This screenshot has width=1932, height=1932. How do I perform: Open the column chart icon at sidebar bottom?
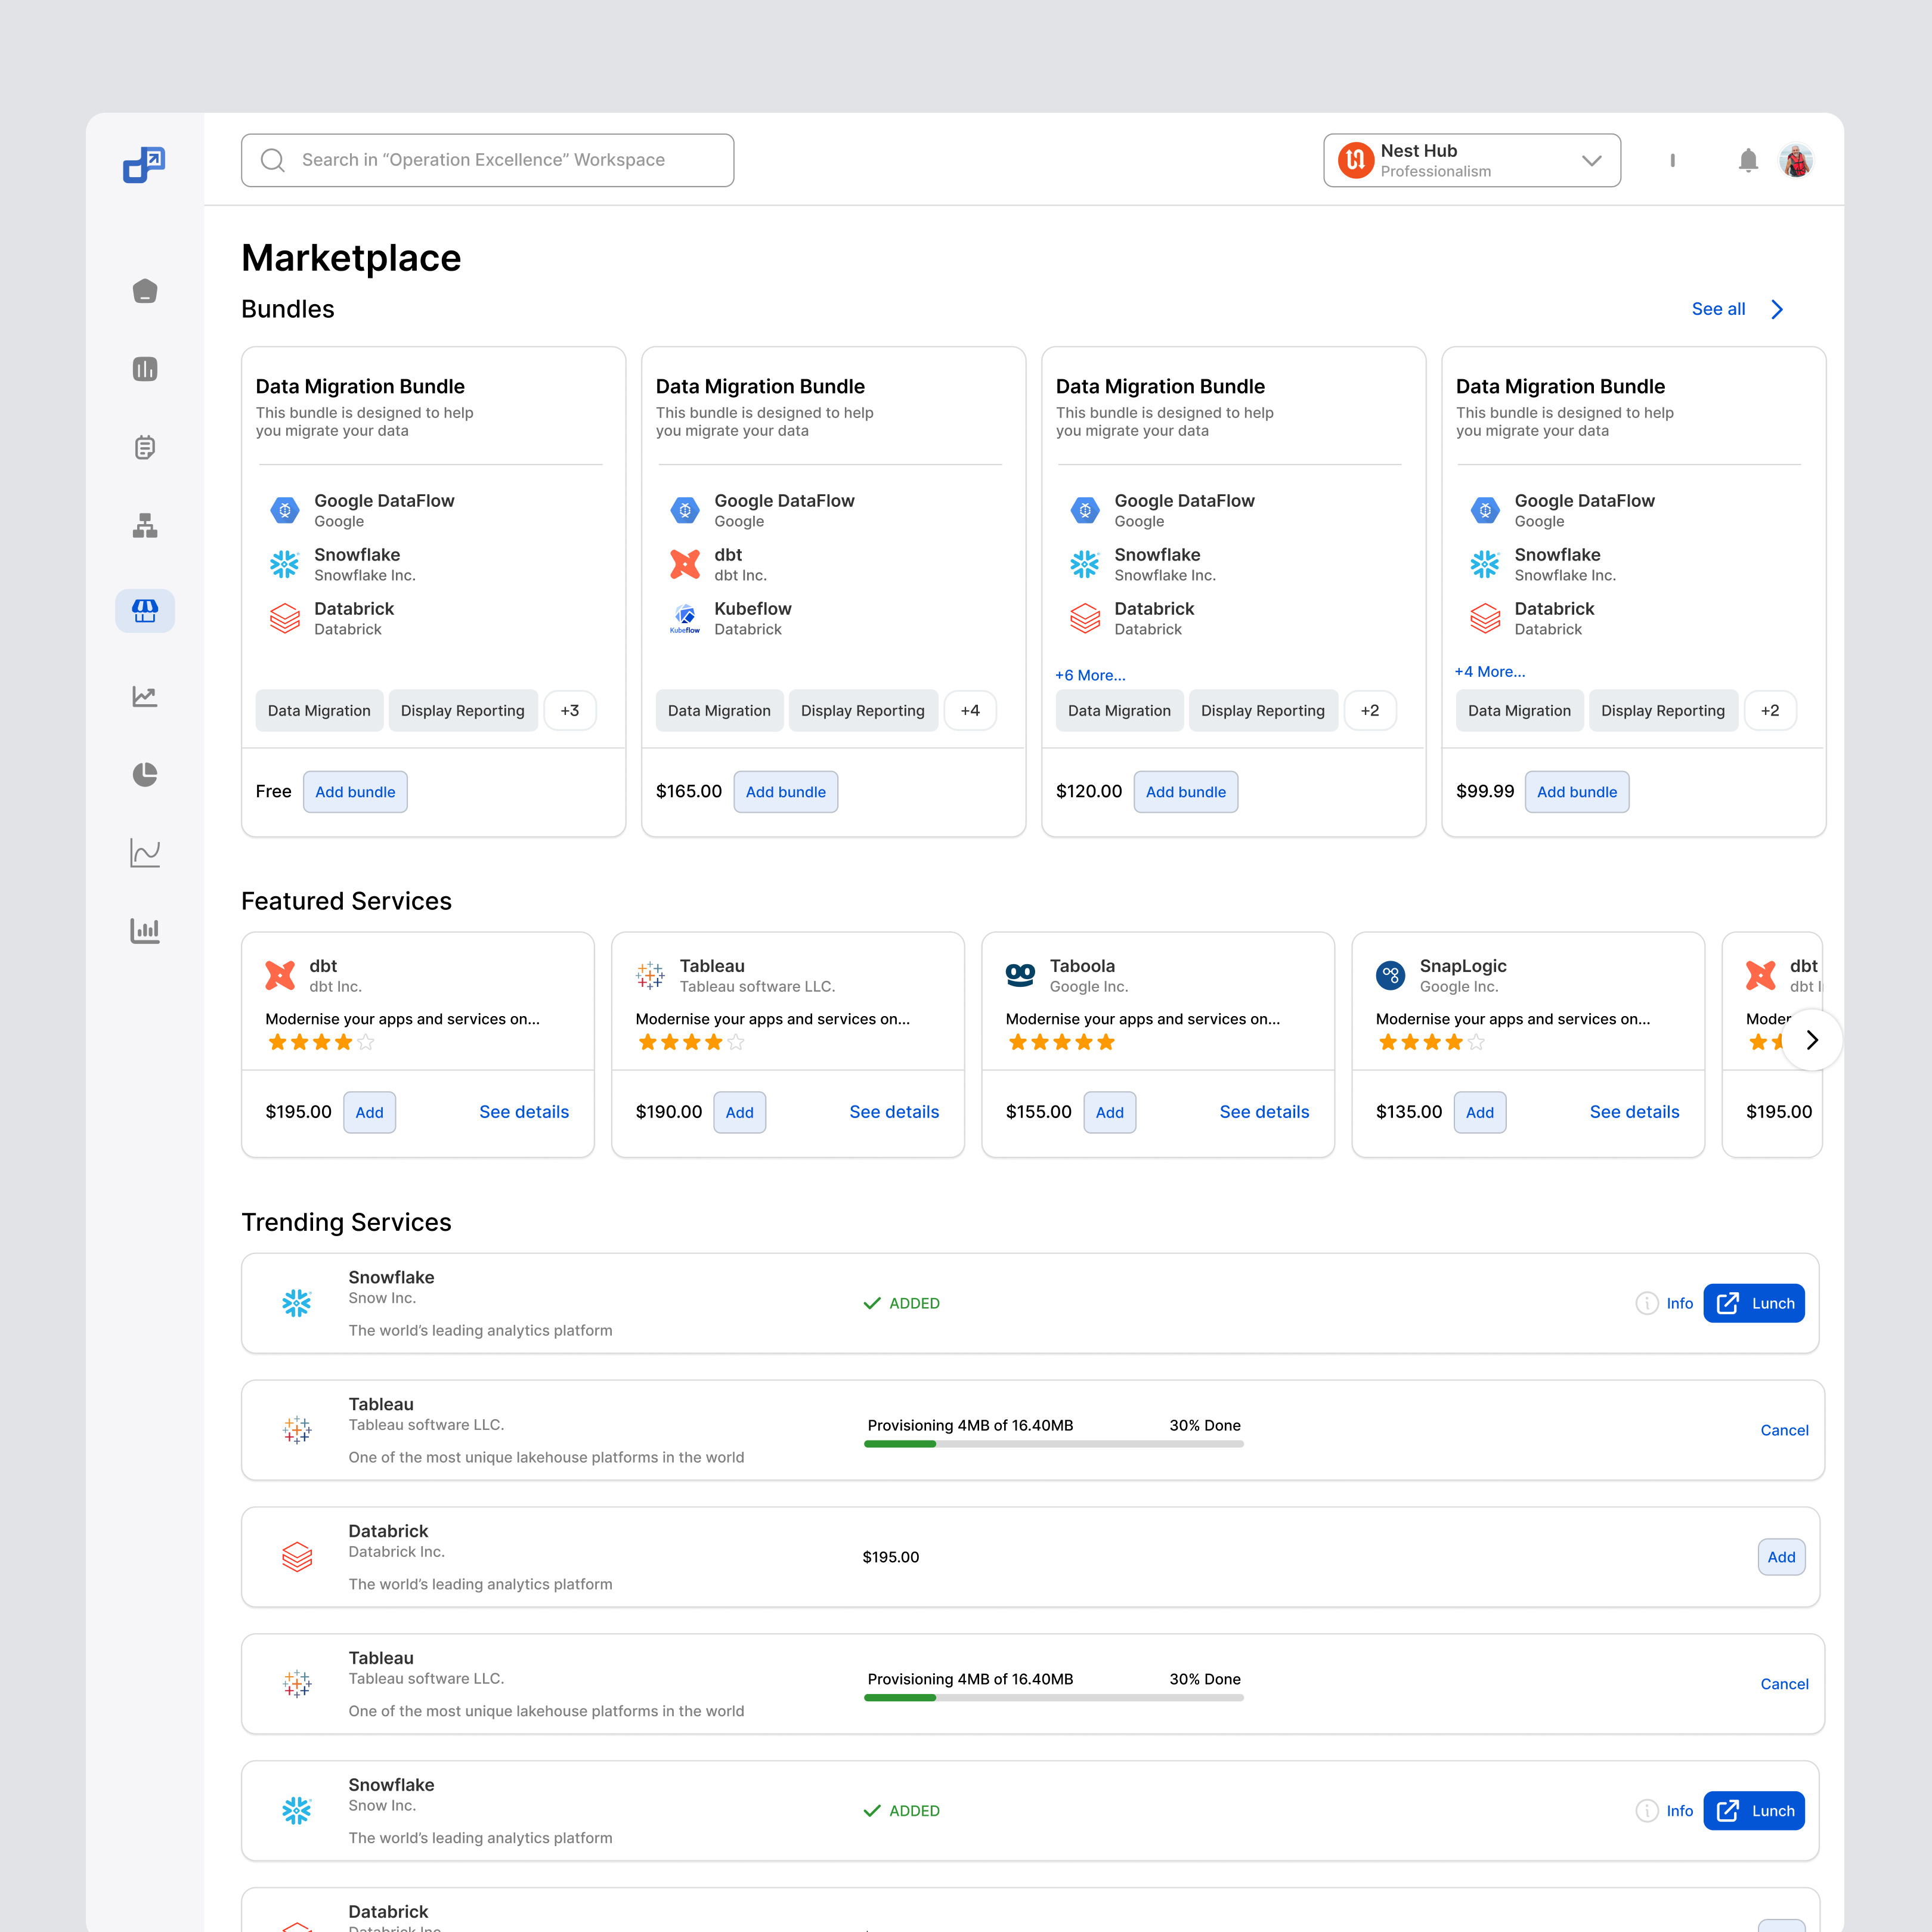point(145,930)
